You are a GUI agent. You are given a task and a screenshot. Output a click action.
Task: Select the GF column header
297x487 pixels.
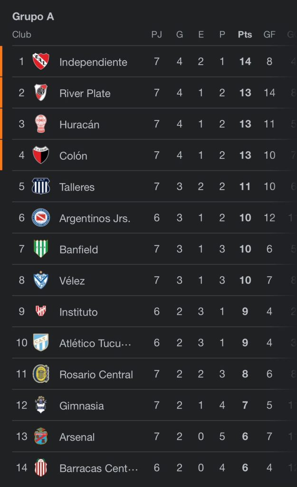269,34
